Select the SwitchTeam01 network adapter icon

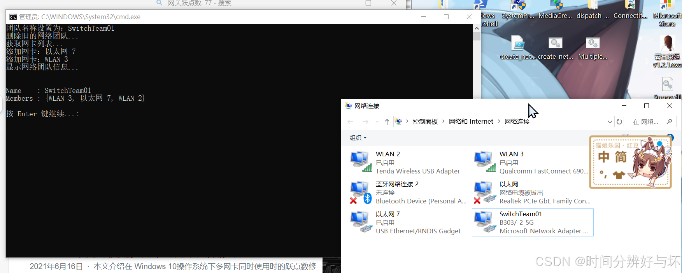tap(485, 222)
